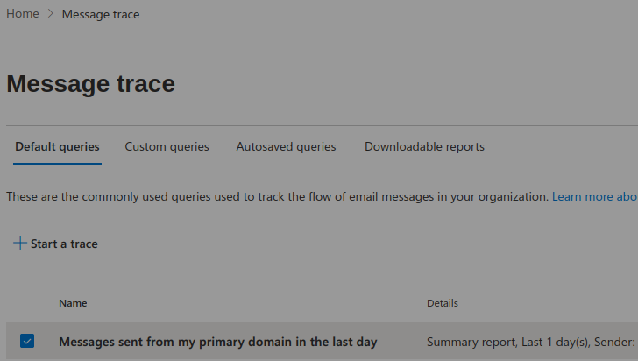Go to Home in the breadcrumb
The width and height of the screenshot is (638, 361).
pyautogui.click(x=23, y=13)
